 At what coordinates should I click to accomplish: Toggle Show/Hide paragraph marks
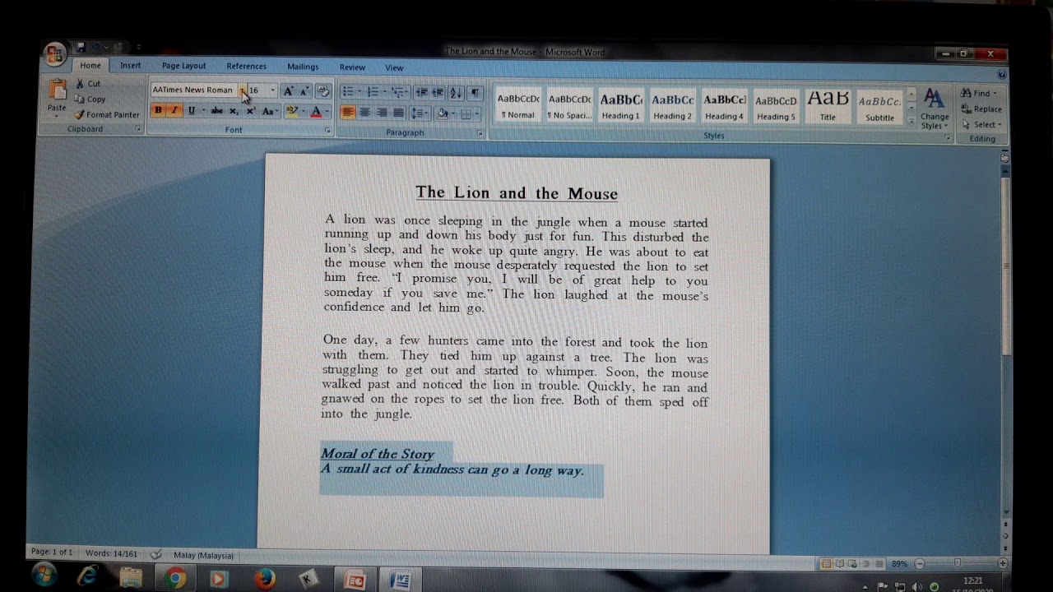pos(475,93)
